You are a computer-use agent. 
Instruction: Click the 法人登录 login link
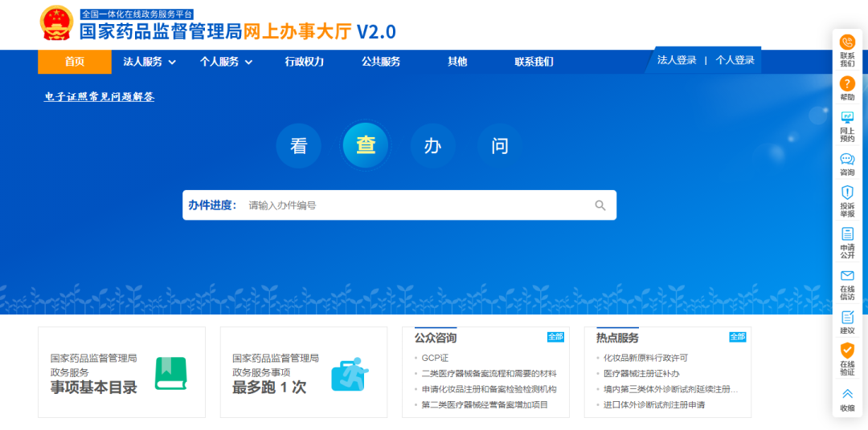point(677,60)
